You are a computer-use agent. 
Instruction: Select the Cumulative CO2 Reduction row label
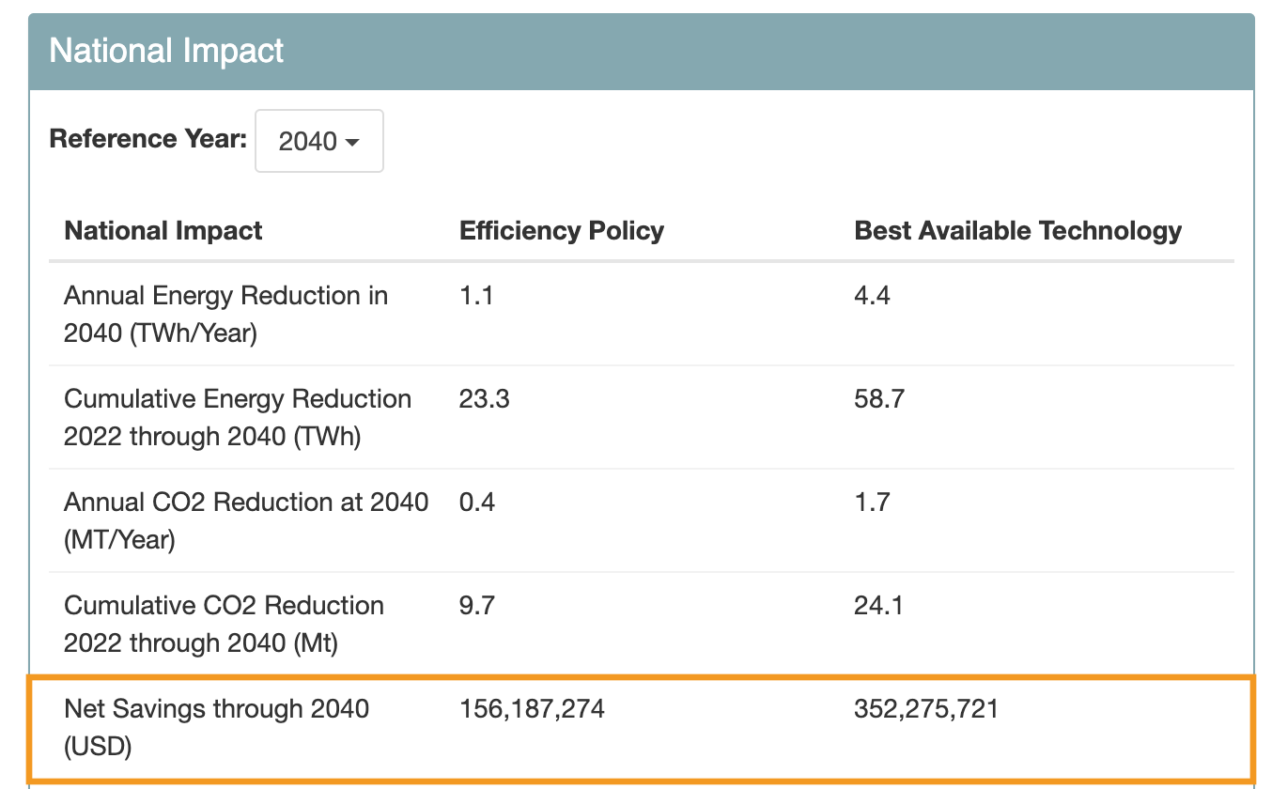(224, 624)
